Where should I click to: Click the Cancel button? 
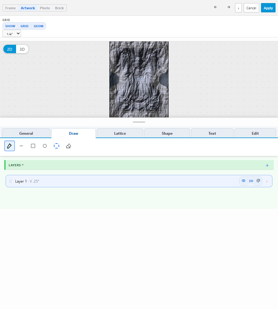[251, 8]
